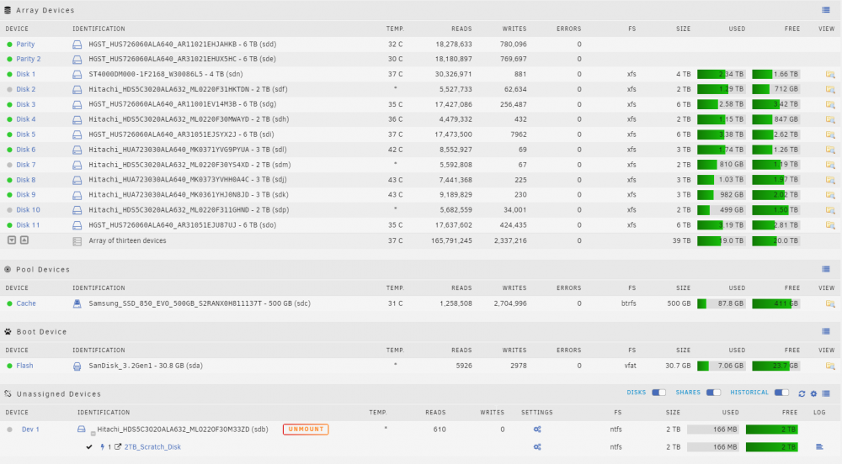
Task: Select text 'Array of thirteen devices'
Action: [127, 241]
